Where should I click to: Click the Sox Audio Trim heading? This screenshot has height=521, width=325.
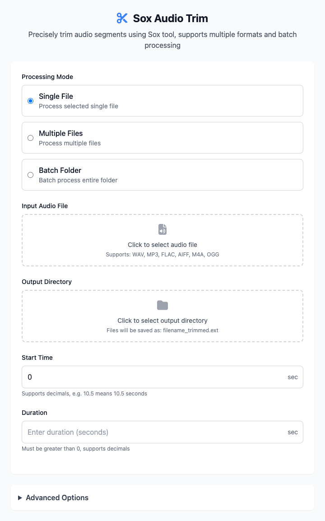tap(171, 18)
